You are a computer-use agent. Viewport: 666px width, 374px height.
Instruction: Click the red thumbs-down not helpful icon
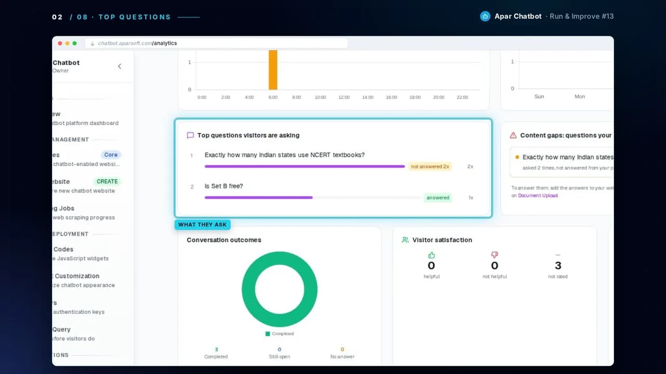(x=494, y=255)
